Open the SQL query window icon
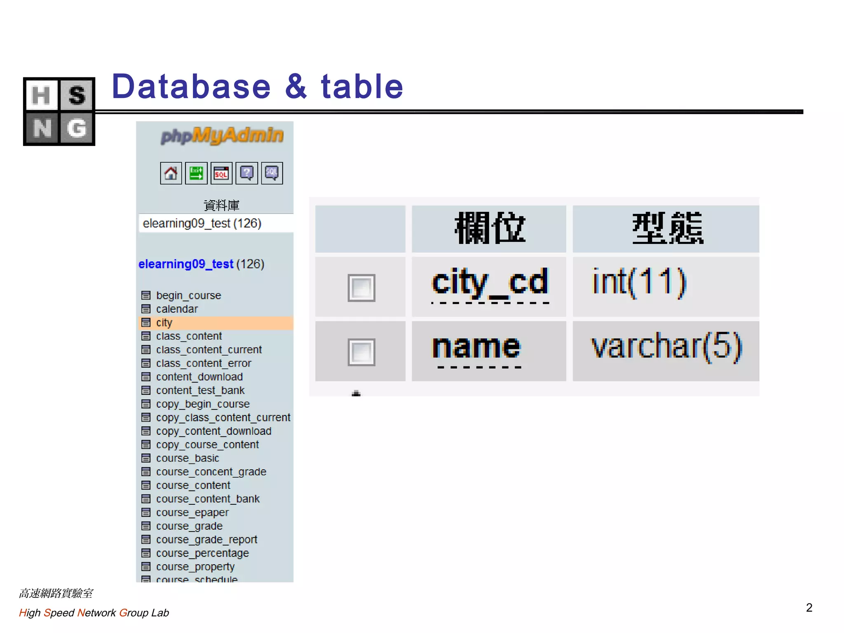844x633 pixels. 221,173
